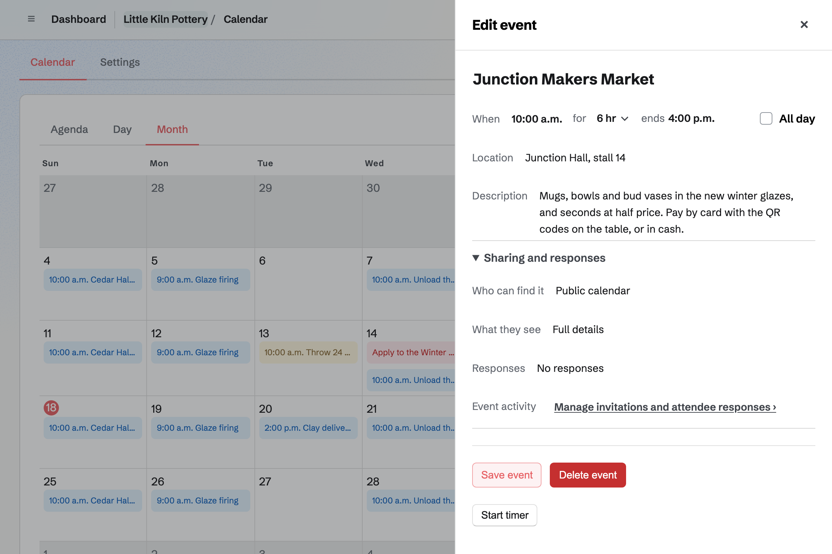Close the Edit event panel

pos(804,25)
